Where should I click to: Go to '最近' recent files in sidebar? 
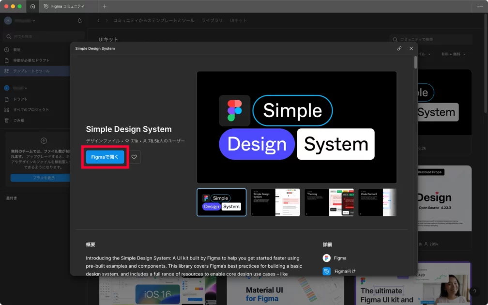click(x=17, y=50)
